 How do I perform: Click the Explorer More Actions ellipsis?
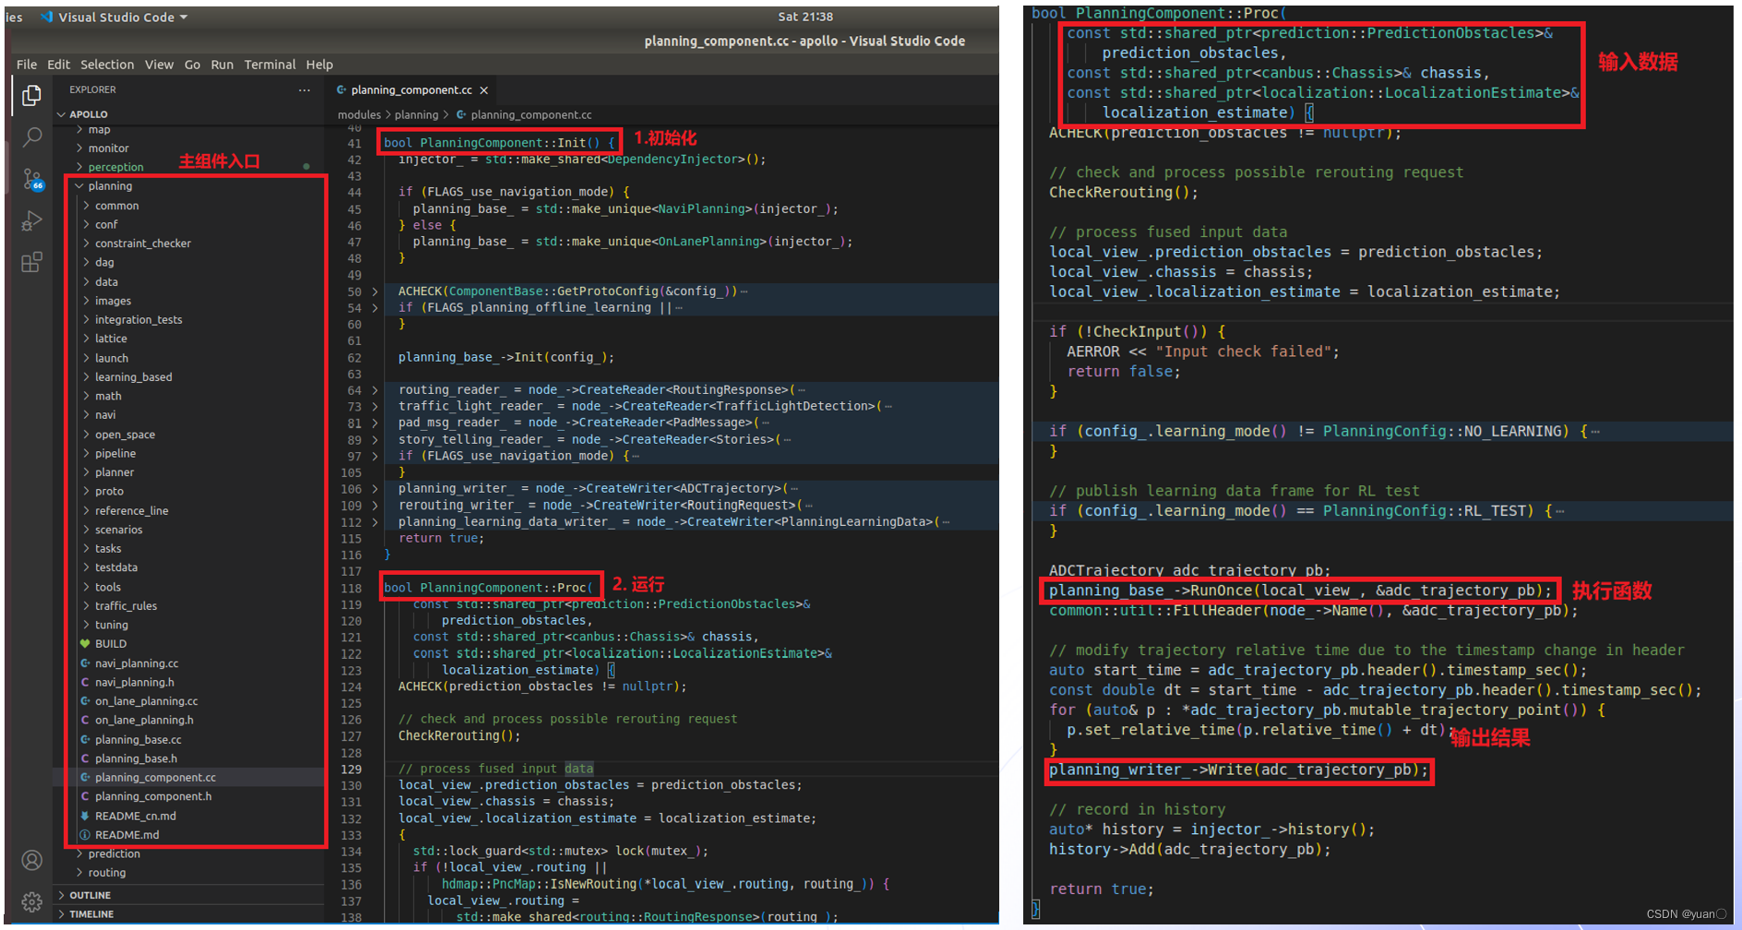tap(304, 89)
